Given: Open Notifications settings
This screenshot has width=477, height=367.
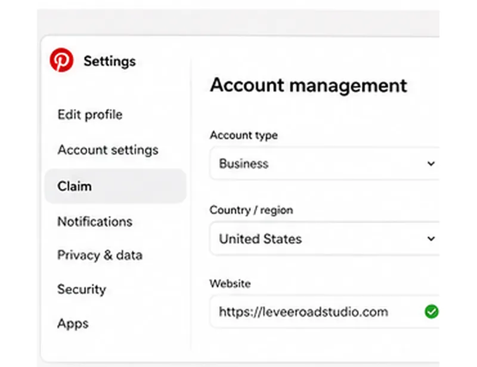Looking at the screenshot, I should click(x=95, y=221).
